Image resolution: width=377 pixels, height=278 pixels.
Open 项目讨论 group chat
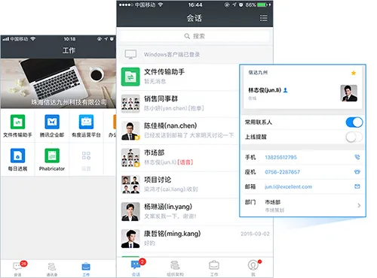[x=179, y=185]
